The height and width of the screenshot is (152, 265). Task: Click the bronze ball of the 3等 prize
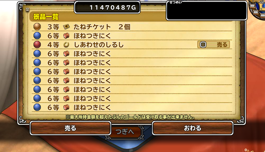coord(37,27)
